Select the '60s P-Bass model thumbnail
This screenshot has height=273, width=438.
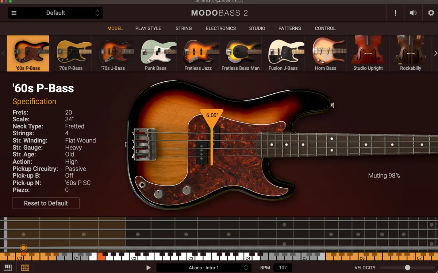28,53
